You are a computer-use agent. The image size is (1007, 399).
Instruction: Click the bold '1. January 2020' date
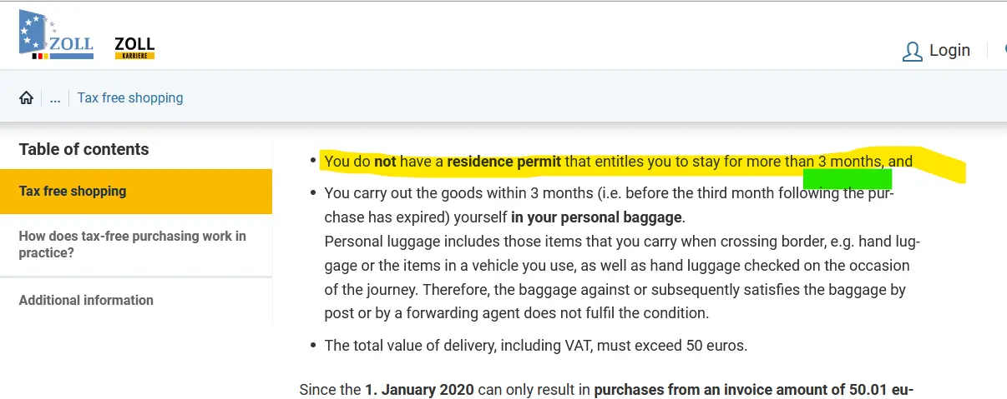(419, 390)
